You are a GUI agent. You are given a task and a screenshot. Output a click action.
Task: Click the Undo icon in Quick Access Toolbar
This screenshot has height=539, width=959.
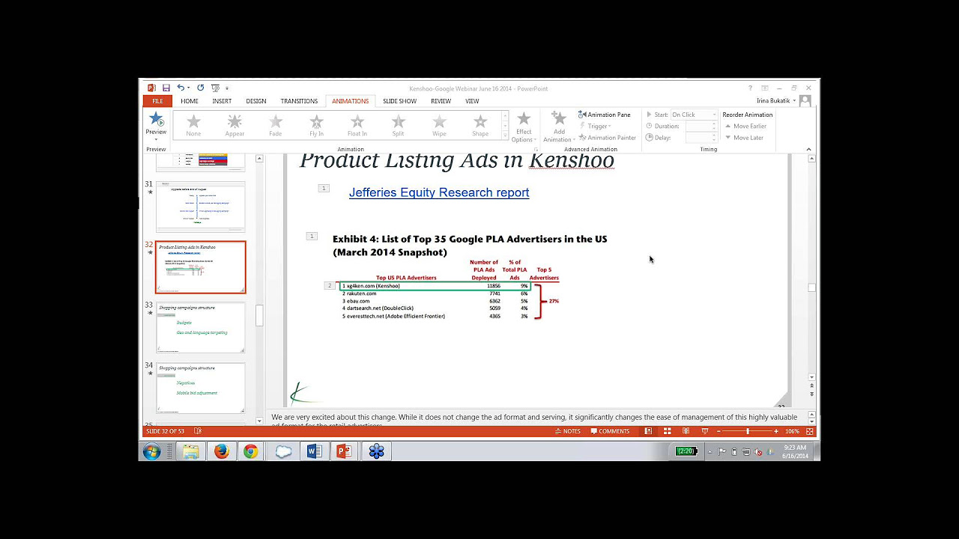181,88
